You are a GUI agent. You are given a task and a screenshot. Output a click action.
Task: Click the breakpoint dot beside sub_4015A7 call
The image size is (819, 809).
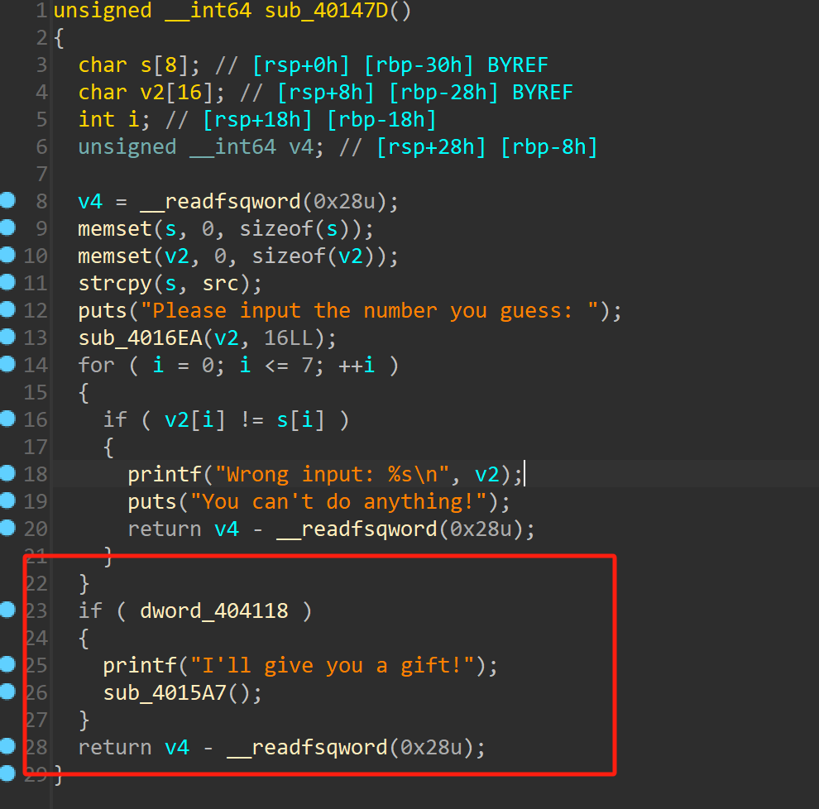click(7, 692)
